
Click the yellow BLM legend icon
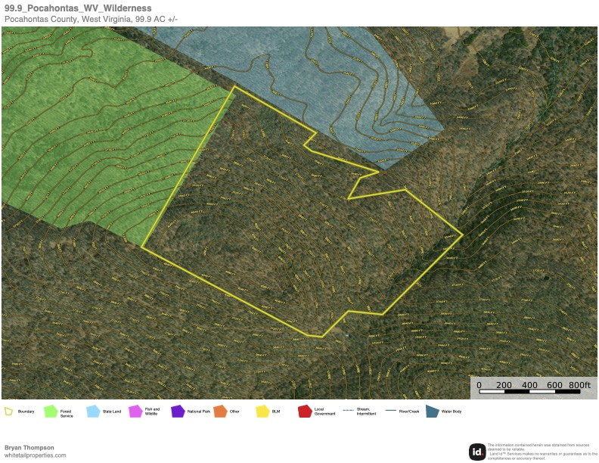coord(262,412)
